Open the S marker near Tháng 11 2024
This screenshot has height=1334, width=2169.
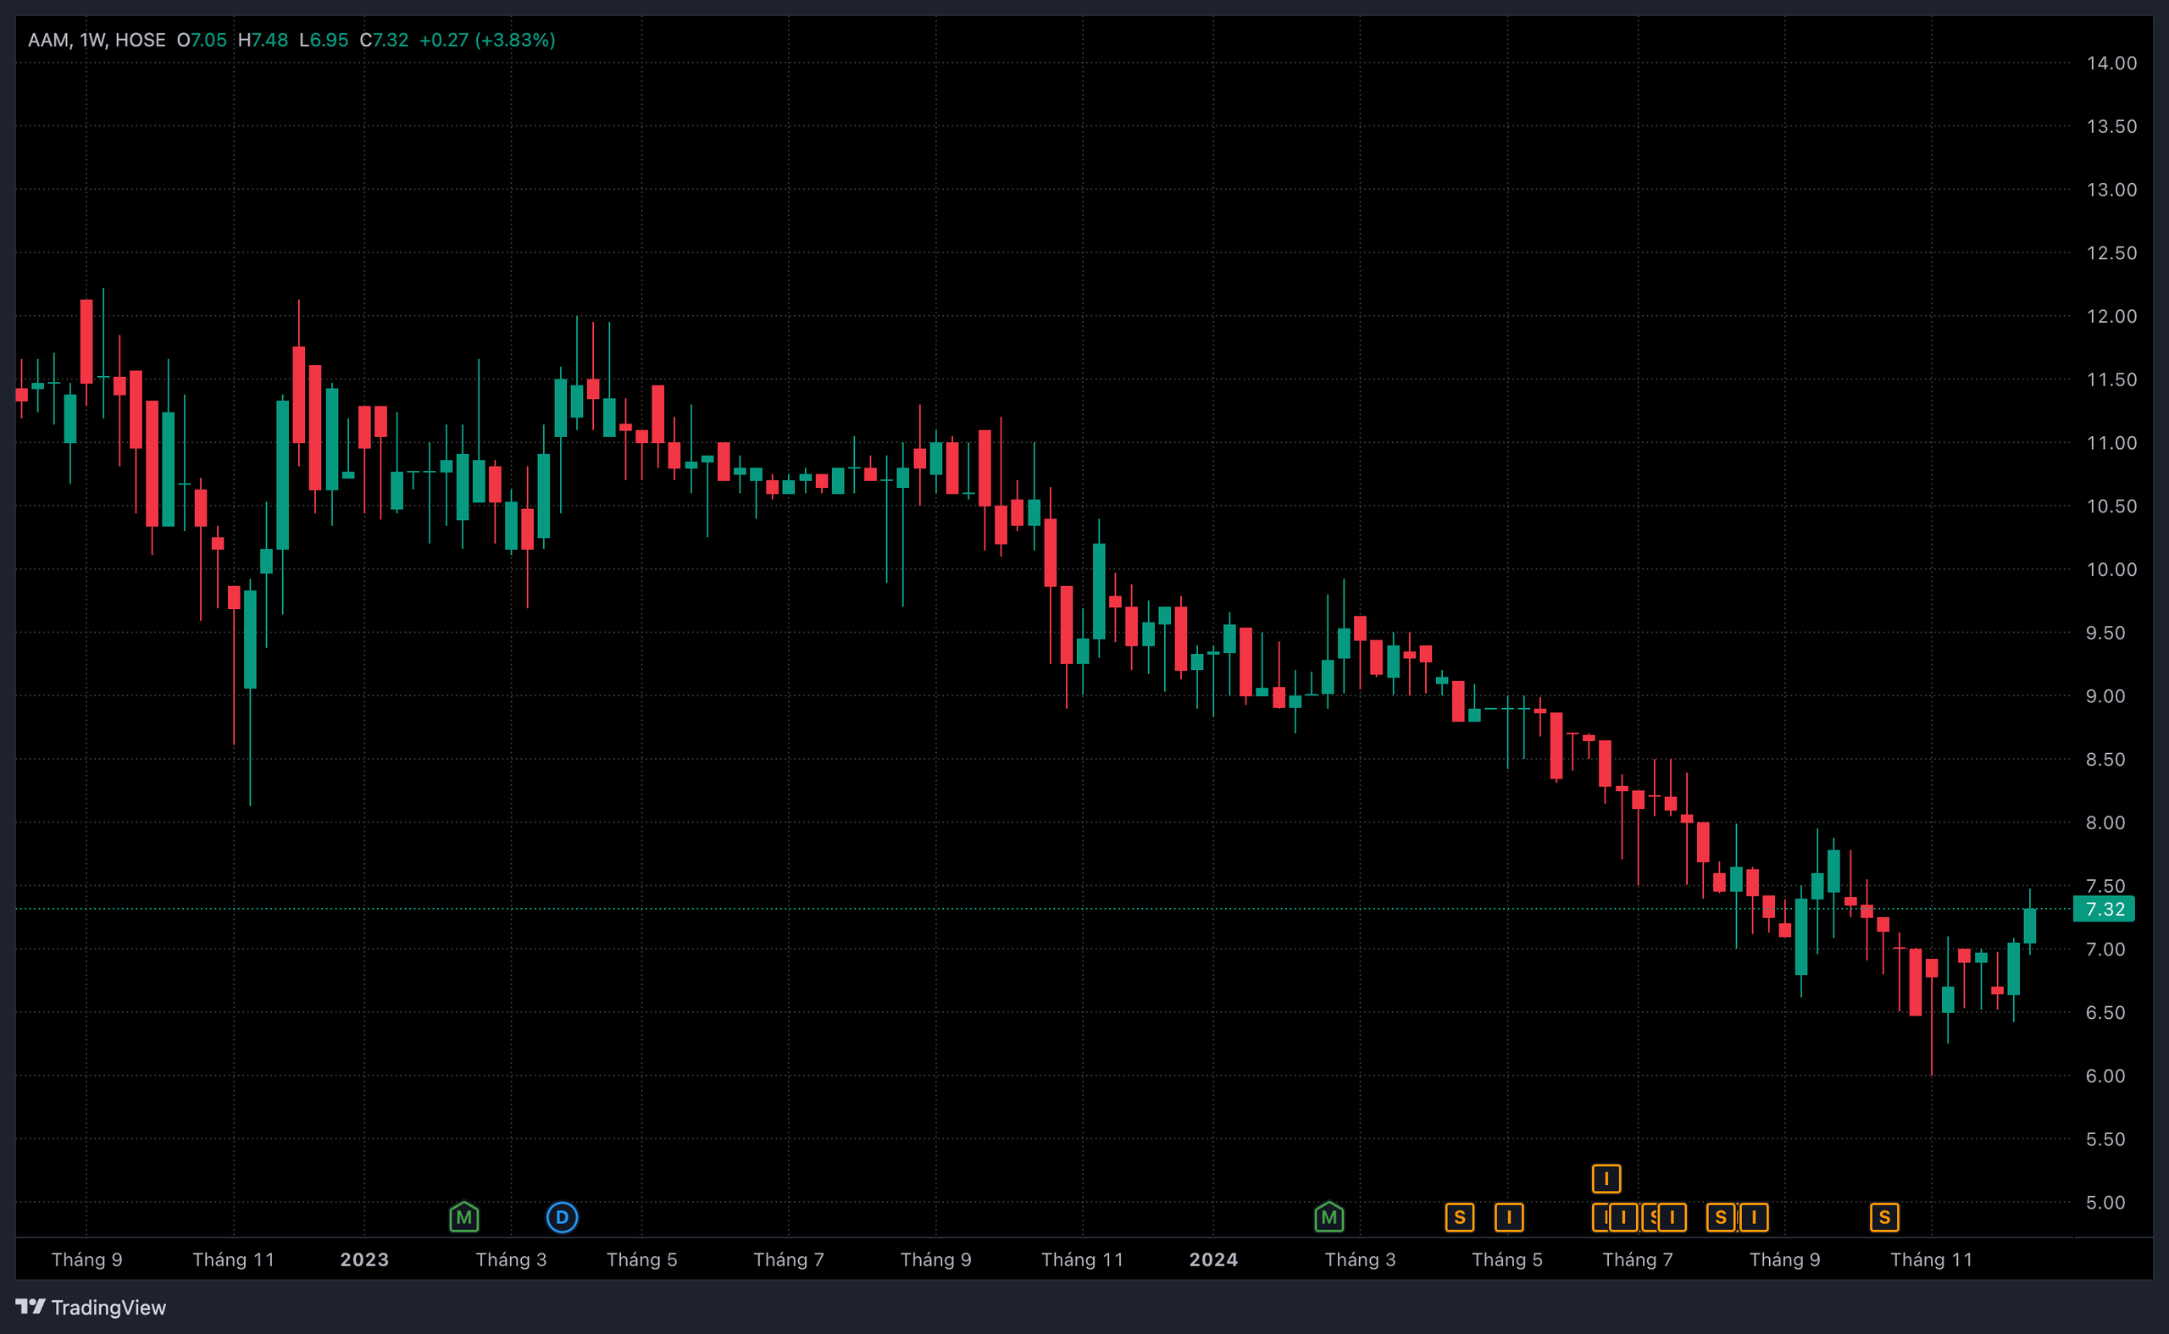coord(1884,1218)
